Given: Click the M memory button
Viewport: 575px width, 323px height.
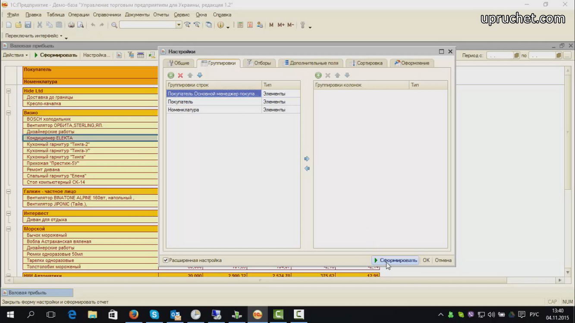Looking at the screenshot, I should (x=271, y=25).
